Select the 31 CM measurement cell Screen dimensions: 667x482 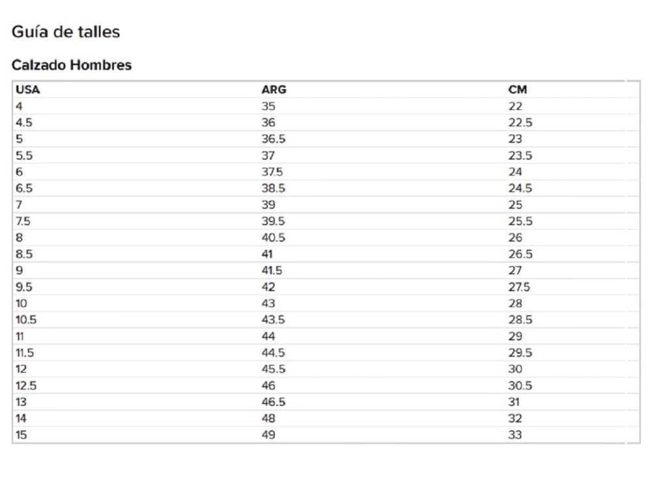pyautogui.click(x=515, y=401)
